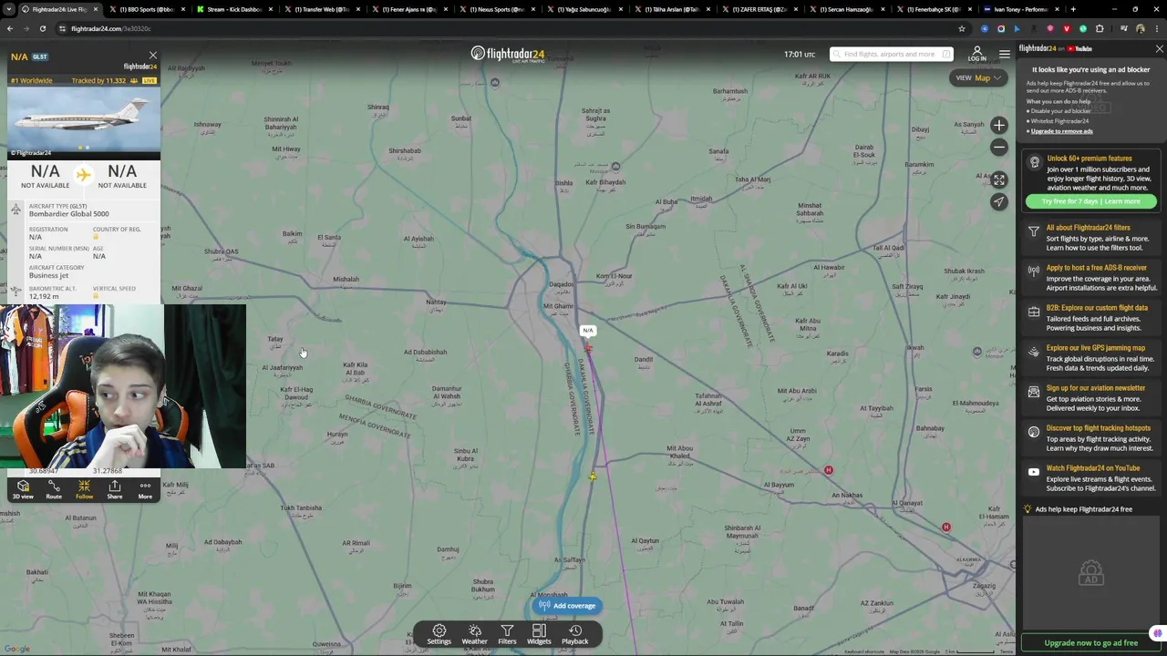
Task: Click the airport marker near Zagazig
Action: [945, 528]
